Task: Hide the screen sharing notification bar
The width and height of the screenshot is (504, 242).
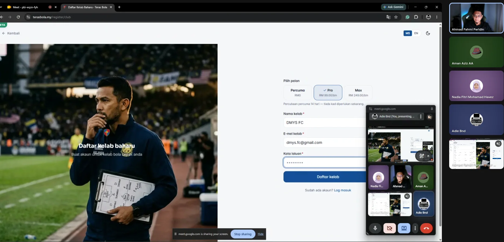Action: pos(260,234)
